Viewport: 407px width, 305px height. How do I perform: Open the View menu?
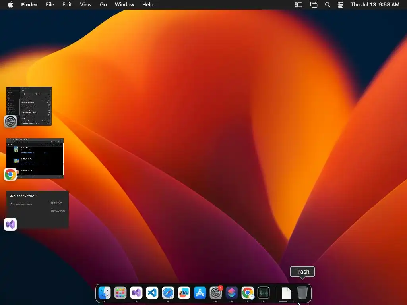86,4
